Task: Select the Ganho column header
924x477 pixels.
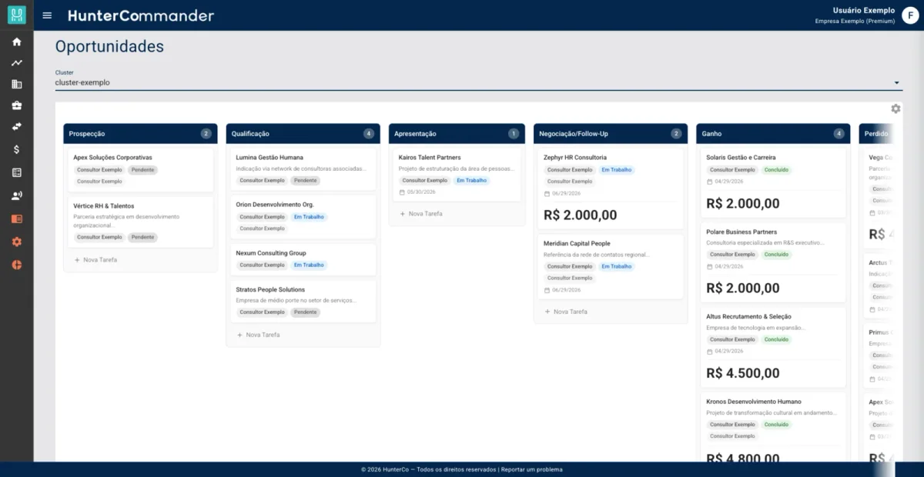Action: click(x=773, y=134)
